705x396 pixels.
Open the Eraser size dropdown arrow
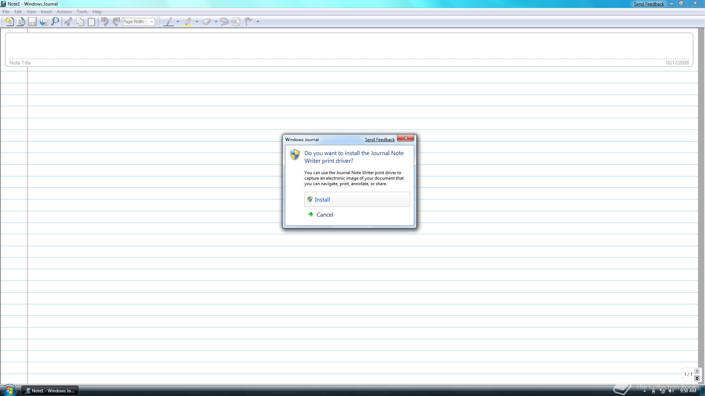pyautogui.click(x=216, y=22)
